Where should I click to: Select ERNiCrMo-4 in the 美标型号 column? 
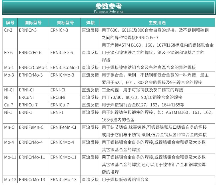coord(62,142)
